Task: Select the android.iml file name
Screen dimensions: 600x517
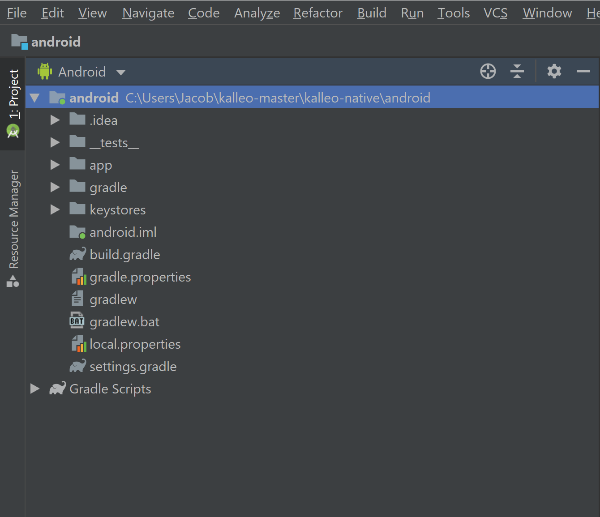Action: pyautogui.click(x=123, y=232)
